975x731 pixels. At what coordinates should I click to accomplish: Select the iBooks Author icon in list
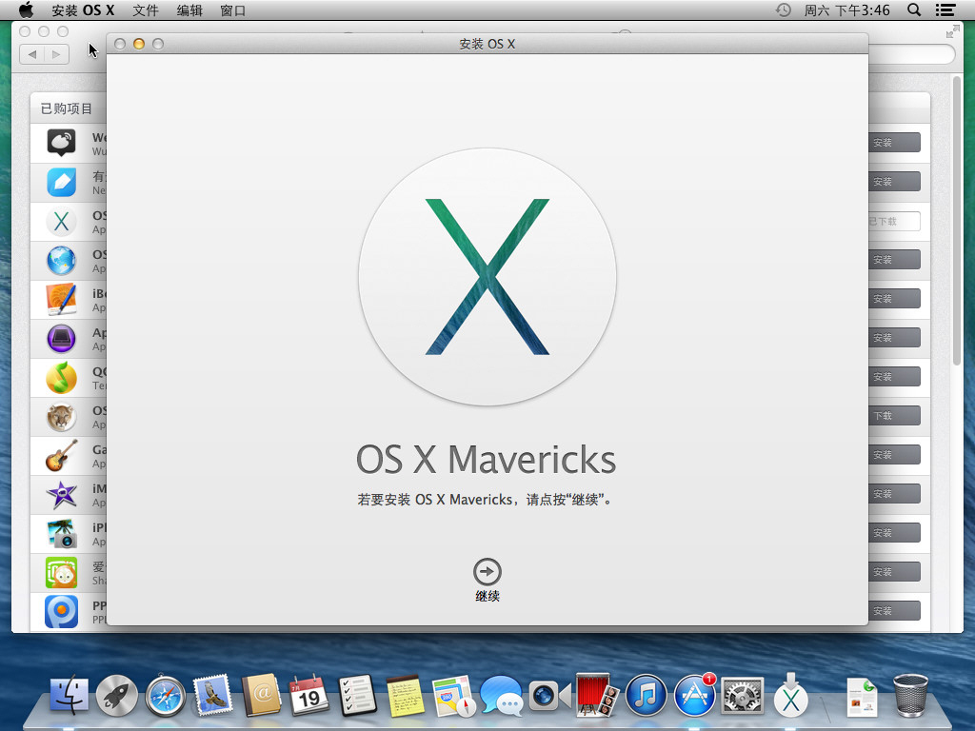[61, 299]
